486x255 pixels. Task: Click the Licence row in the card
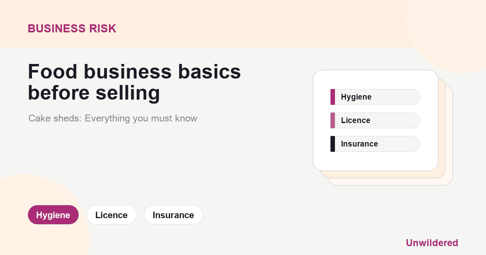click(375, 121)
